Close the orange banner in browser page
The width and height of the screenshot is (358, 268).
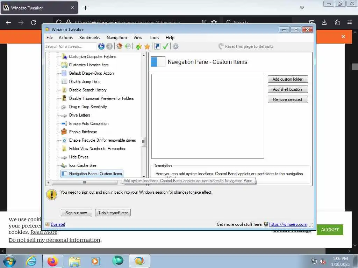[343, 37]
